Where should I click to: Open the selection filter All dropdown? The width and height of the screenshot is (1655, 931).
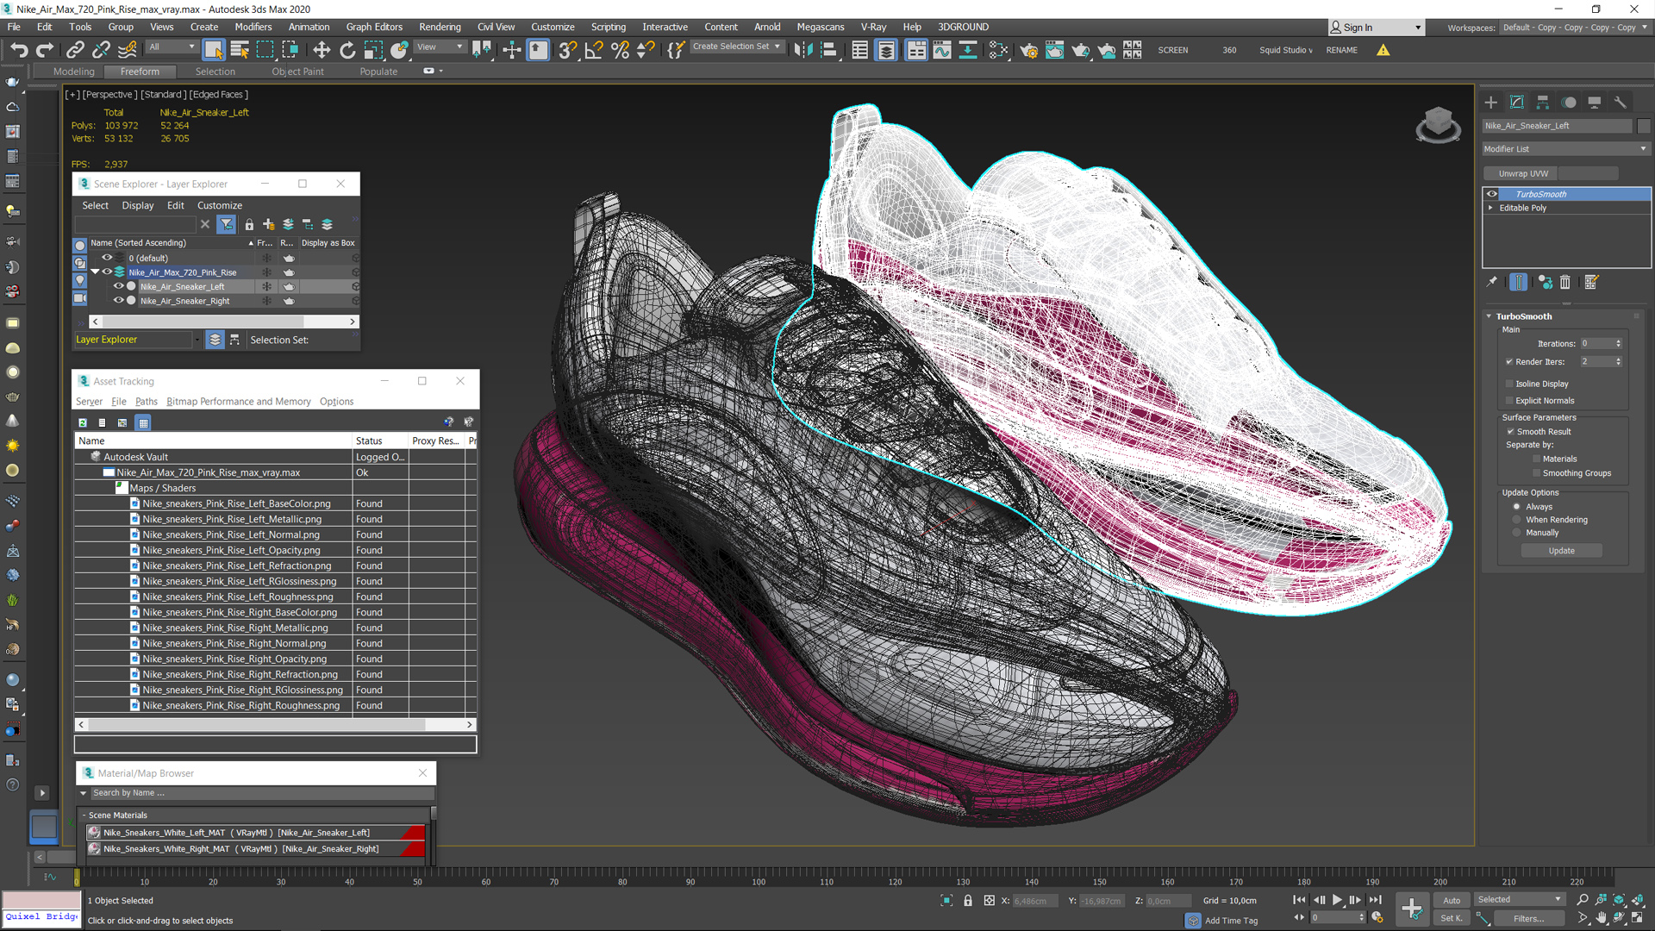pos(172,47)
